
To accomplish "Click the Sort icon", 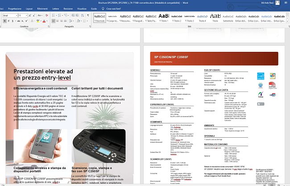I will (x=83, y=15).
